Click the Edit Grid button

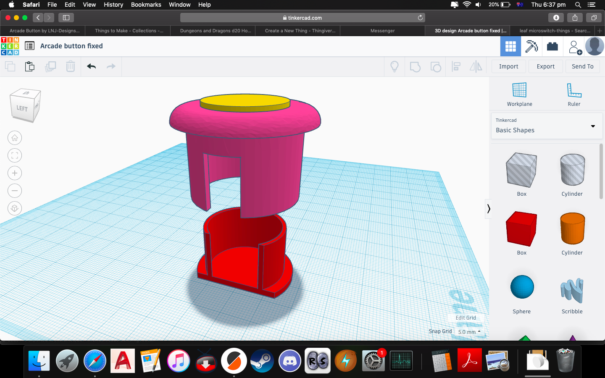466,318
